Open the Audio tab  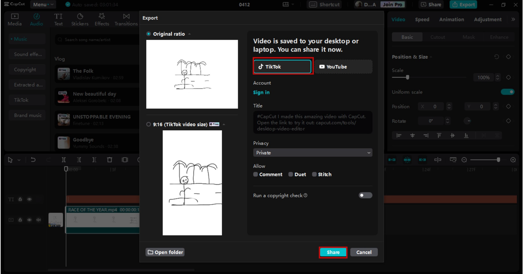point(36,19)
